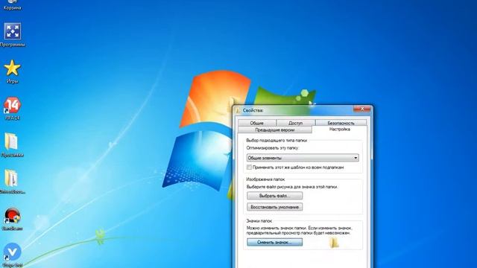The image size is (477, 268).
Task: Click the Выбор подходящего типа папки group label
Action: click(x=277, y=141)
